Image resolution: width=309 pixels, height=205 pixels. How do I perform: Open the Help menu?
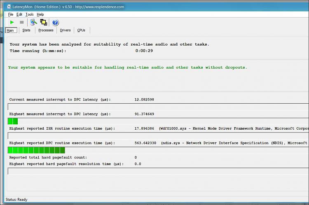(40, 14)
